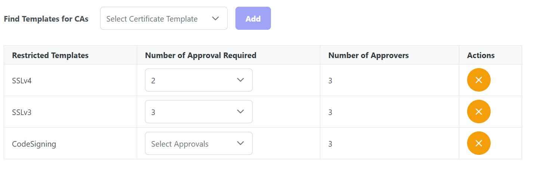The width and height of the screenshot is (534, 169).
Task: Remove the SSLv3 restricted template
Action: tap(478, 112)
